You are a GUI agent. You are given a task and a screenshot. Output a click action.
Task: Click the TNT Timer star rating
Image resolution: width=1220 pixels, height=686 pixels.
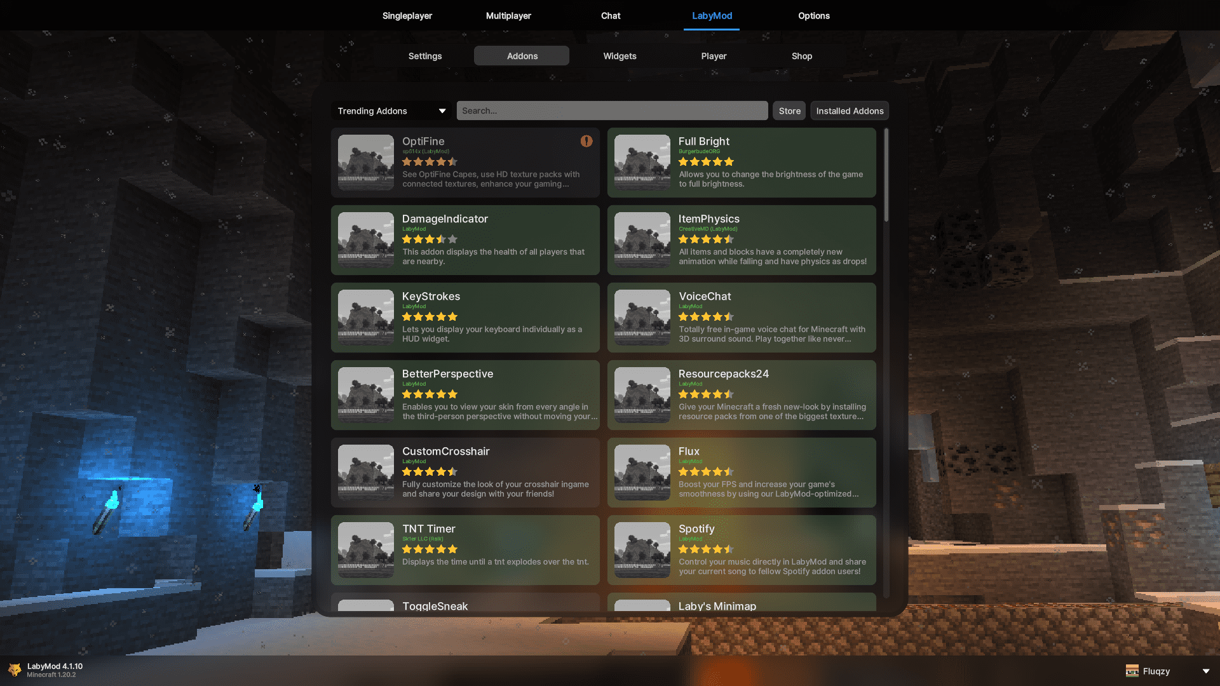430,549
